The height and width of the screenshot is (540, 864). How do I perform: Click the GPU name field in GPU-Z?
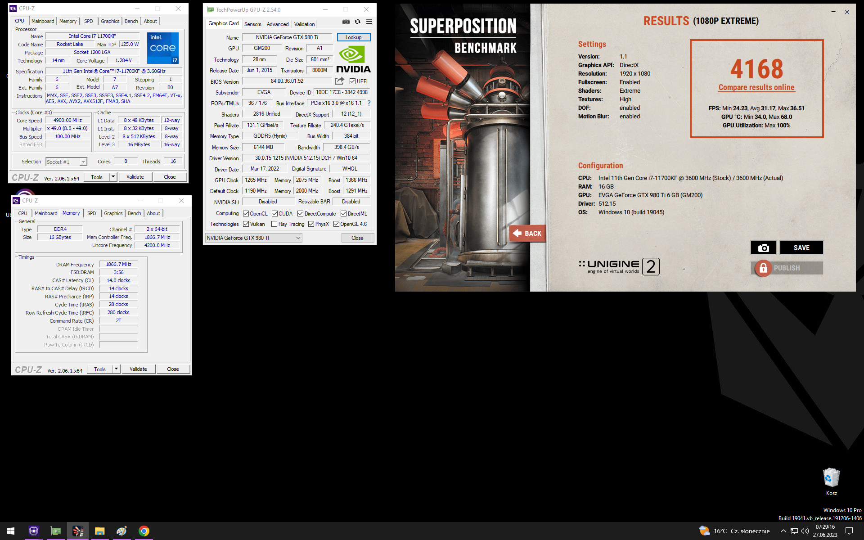[x=287, y=37]
